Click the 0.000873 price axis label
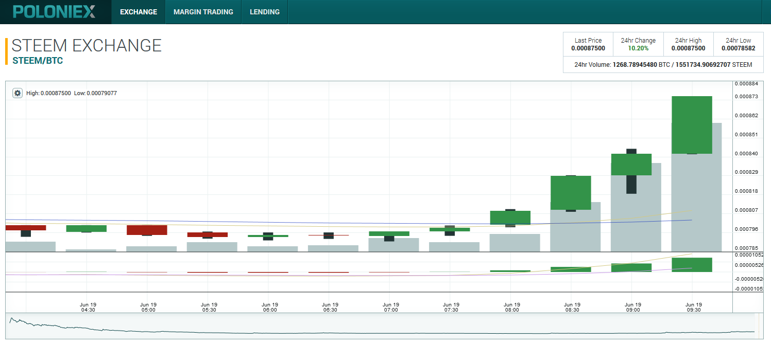771x345 pixels. (x=746, y=97)
